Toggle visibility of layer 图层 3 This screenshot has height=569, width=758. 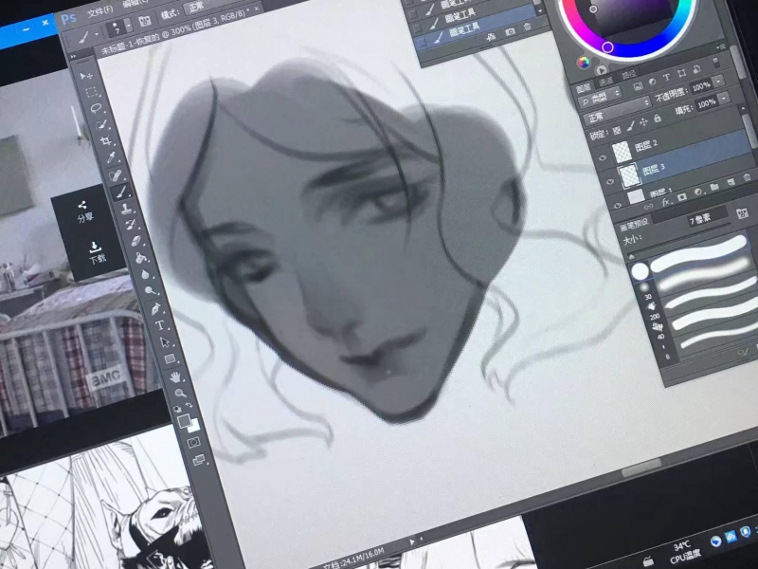609,181
